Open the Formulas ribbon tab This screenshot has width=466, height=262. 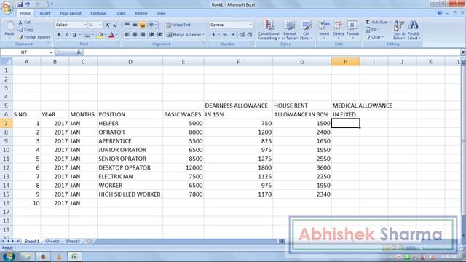point(99,13)
